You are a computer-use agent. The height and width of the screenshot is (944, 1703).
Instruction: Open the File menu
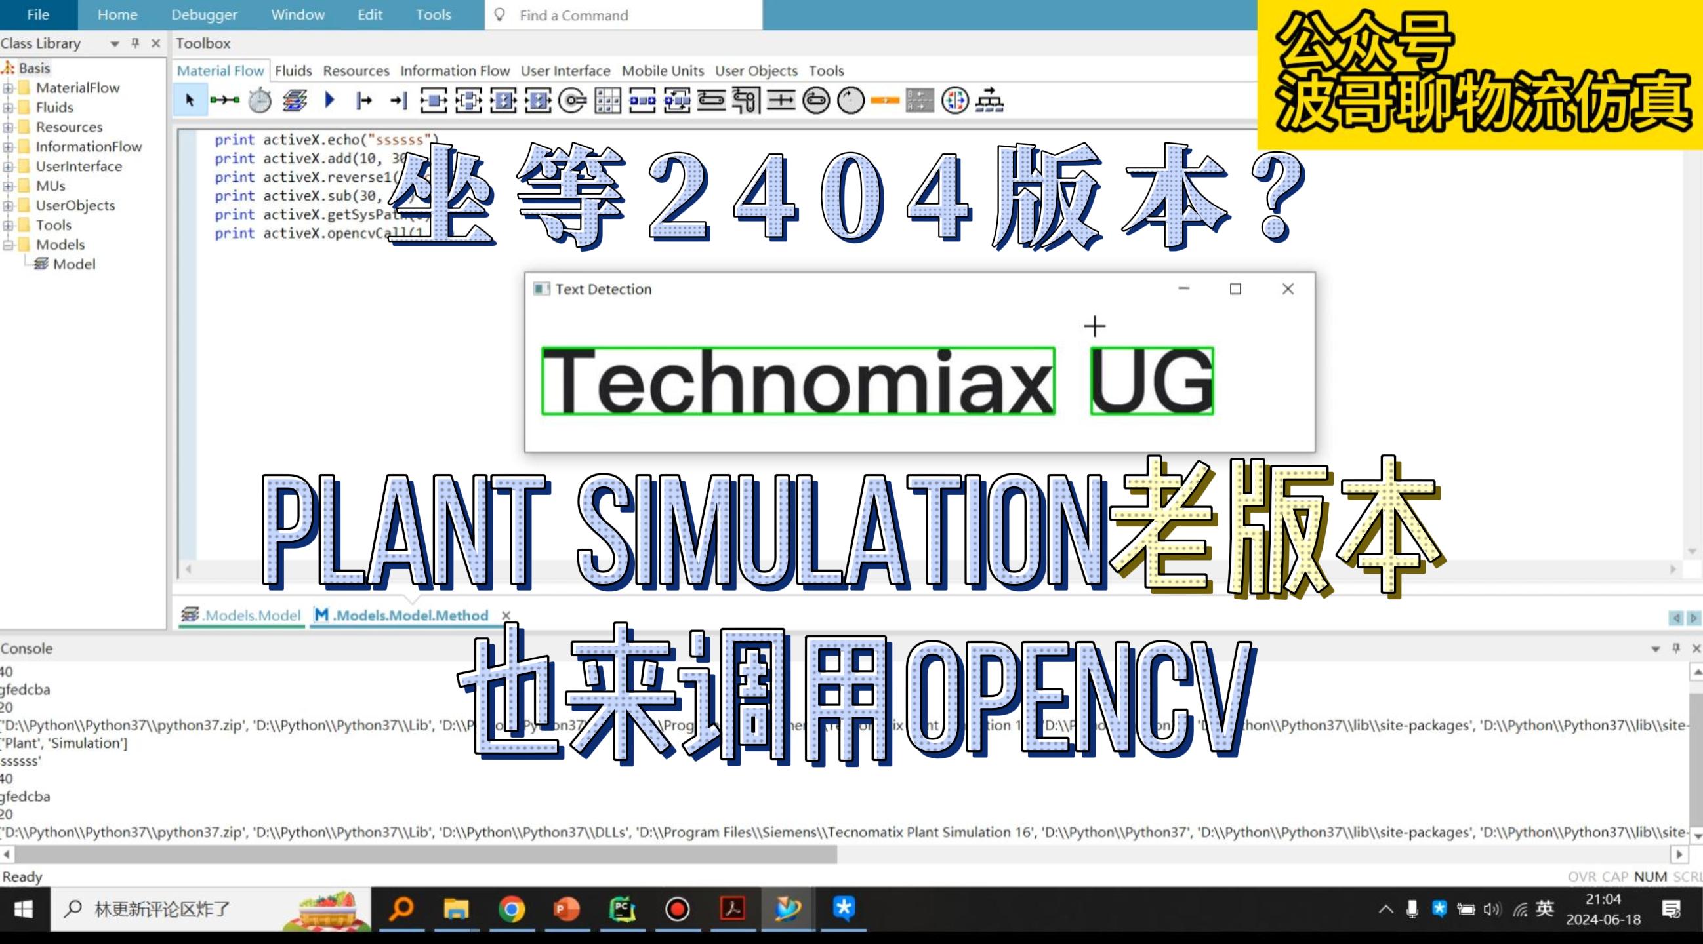(x=38, y=14)
